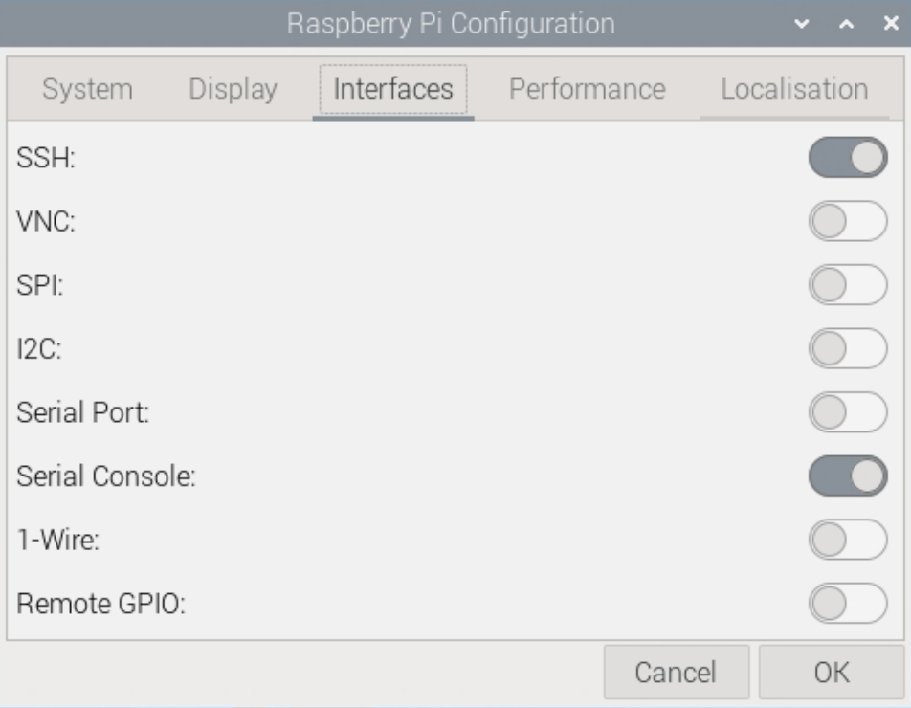Close the Raspberry Pi Configuration window
Viewport: 911px width, 708px height.
pyautogui.click(x=890, y=24)
